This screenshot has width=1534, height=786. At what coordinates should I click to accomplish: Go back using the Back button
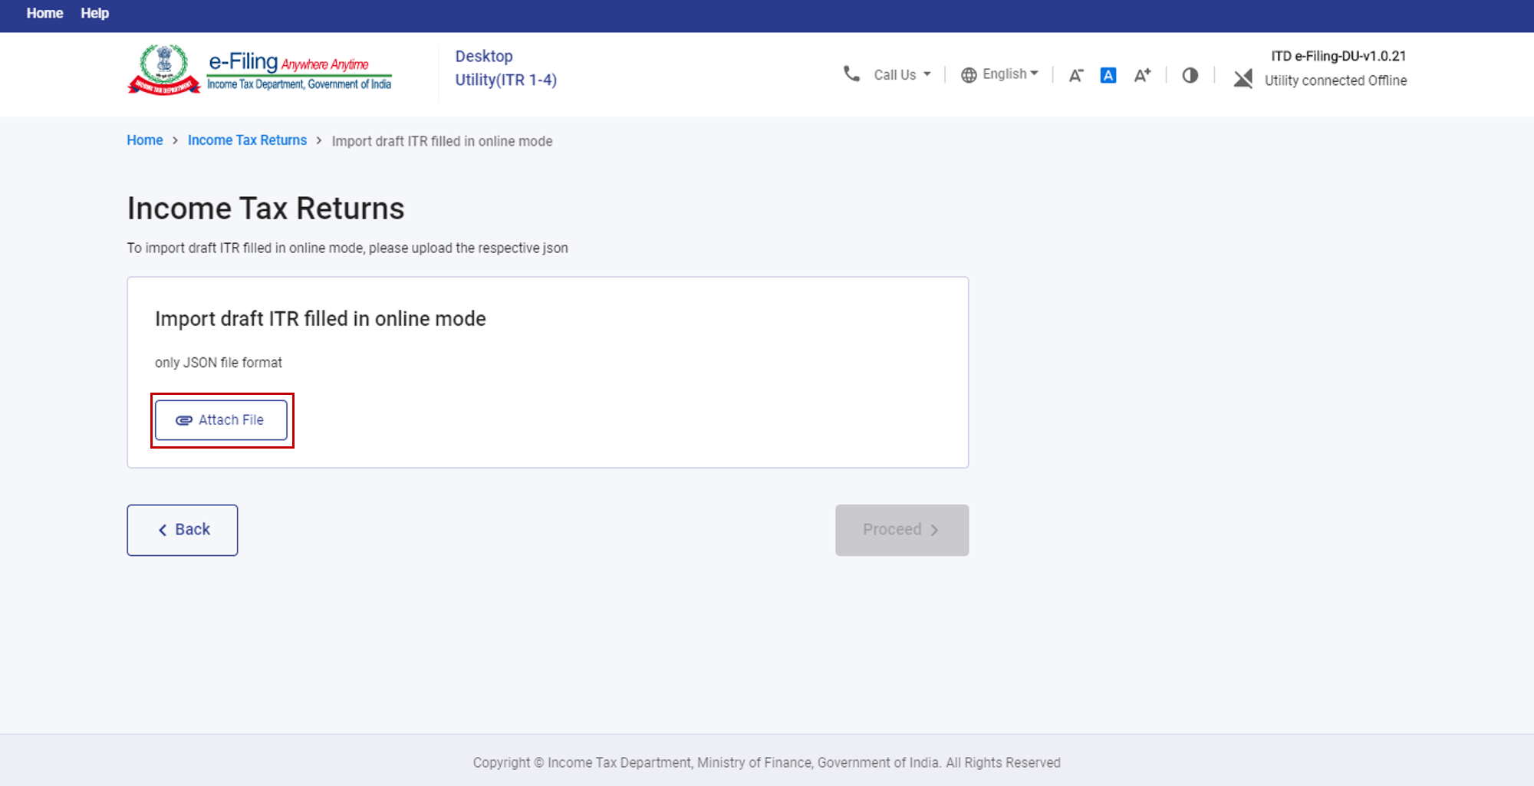pos(183,530)
